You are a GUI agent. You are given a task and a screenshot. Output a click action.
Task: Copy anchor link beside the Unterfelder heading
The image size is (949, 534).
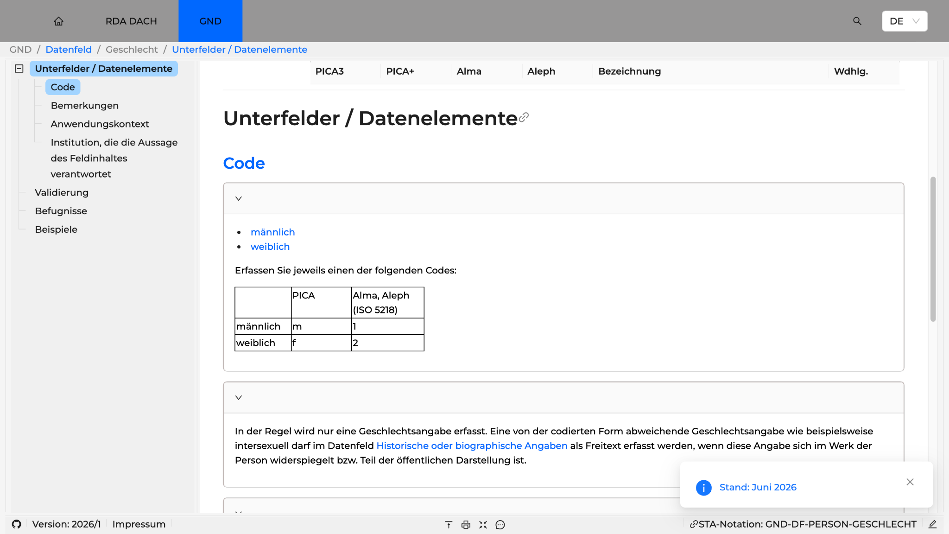524,117
